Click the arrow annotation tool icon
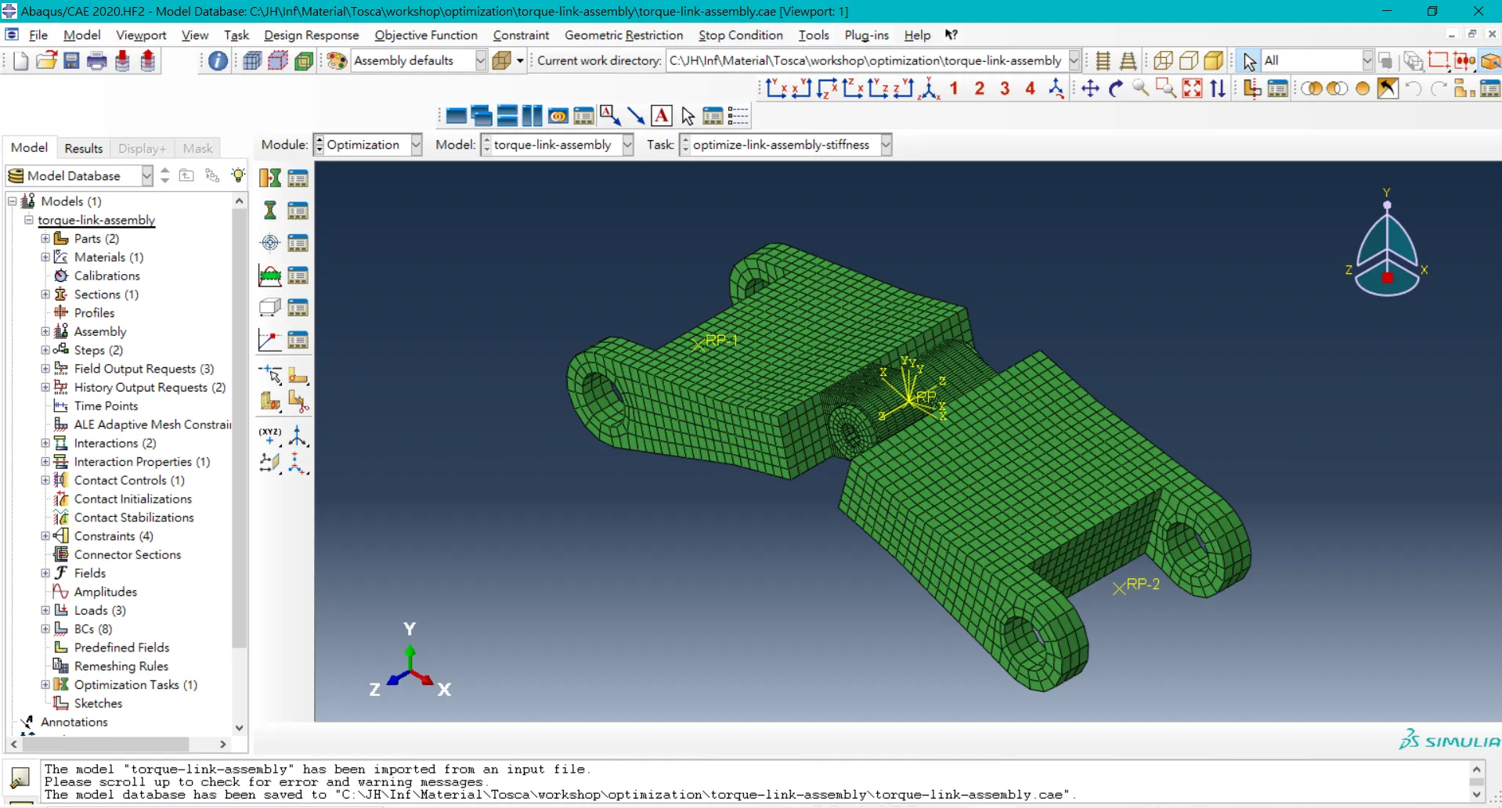The height and width of the screenshot is (808, 1502). coord(636,117)
